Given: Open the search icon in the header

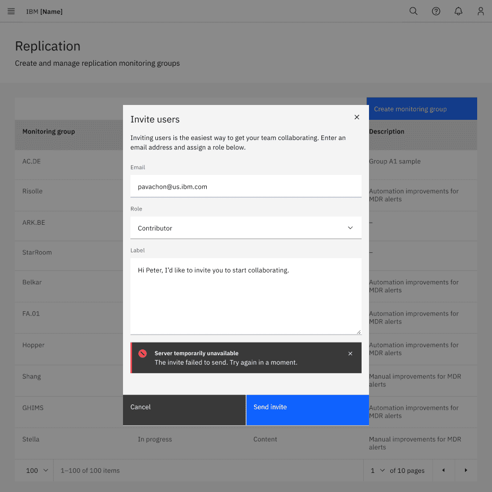Looking at the screenshot, I should coord(414,11).
